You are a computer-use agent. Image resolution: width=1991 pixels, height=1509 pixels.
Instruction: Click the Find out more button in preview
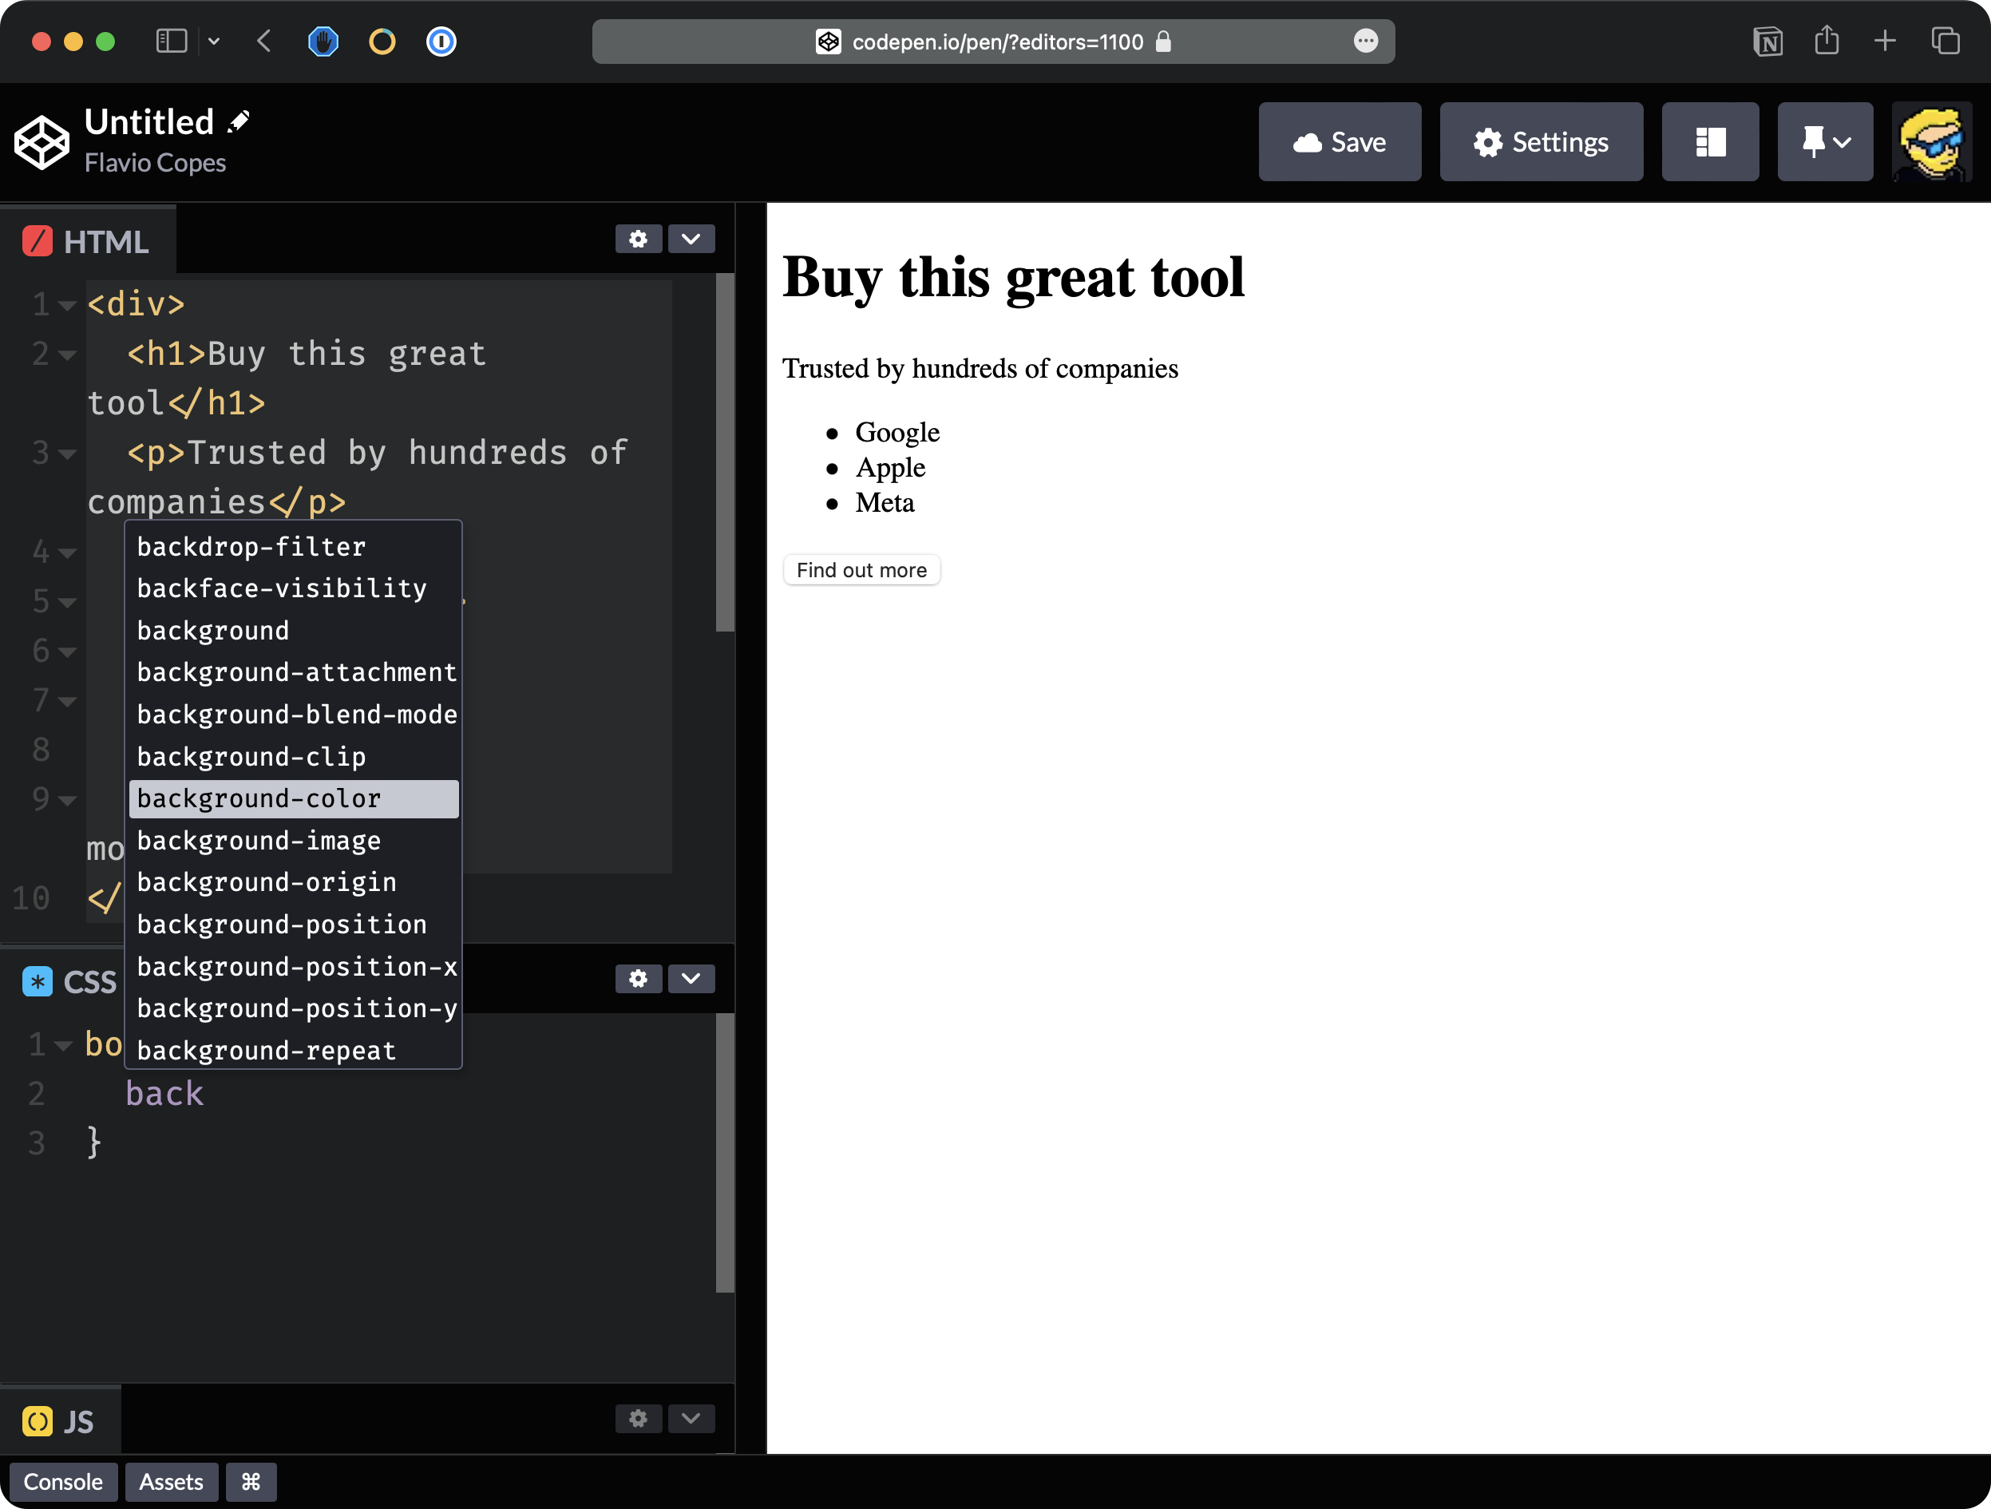pos(861,570)
